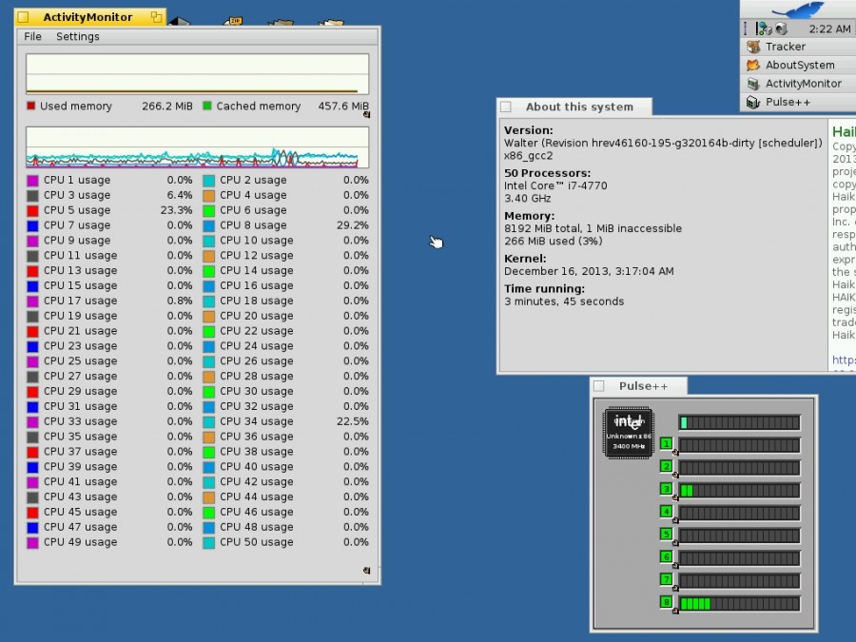Click the network status tray icon

(763, 29)
